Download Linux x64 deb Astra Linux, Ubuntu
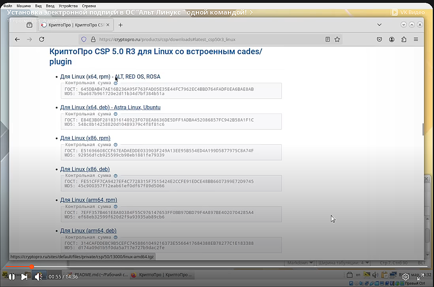This screenshot has width=434, height=287. pyautogui.click(x=110, y=107)
